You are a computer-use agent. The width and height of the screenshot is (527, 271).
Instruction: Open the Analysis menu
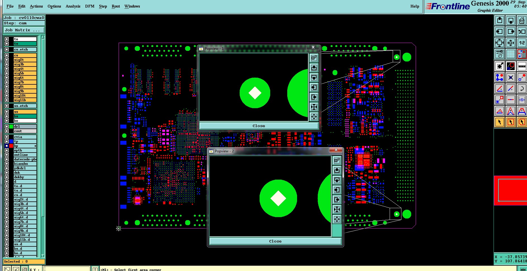(73, 6)
